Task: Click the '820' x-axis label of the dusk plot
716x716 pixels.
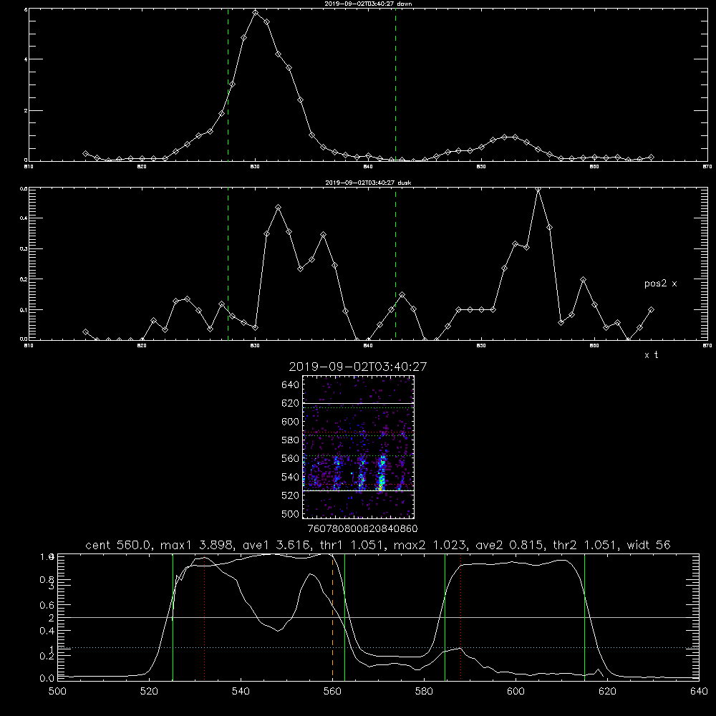Action: [142, 346]
